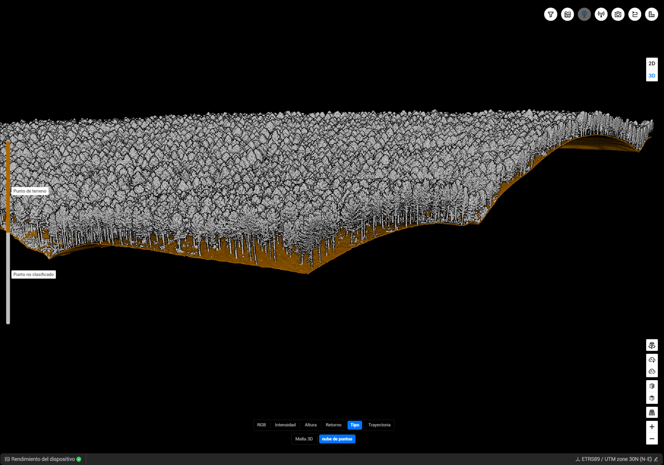Image resolution: width=664 pixels, height=465 pixels.
Task: Switch view to 2D mode
Action: point(652,63)
